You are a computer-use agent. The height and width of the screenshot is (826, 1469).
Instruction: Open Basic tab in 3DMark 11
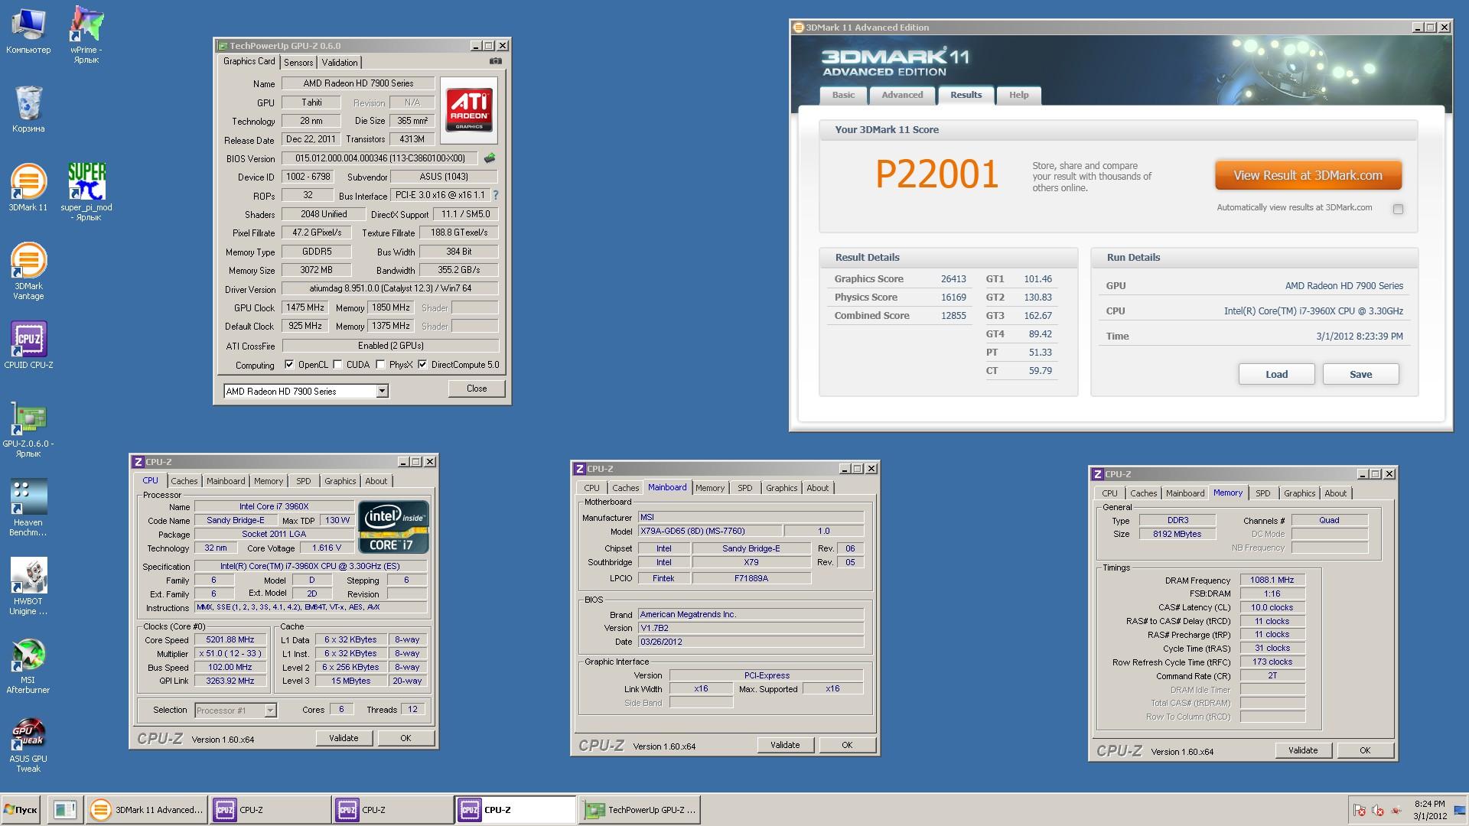(x=843, y=95)
